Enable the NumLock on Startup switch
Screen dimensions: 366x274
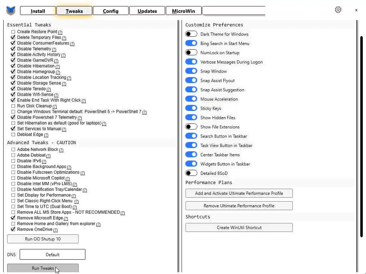pyautogui.click(x=191, y=53)
